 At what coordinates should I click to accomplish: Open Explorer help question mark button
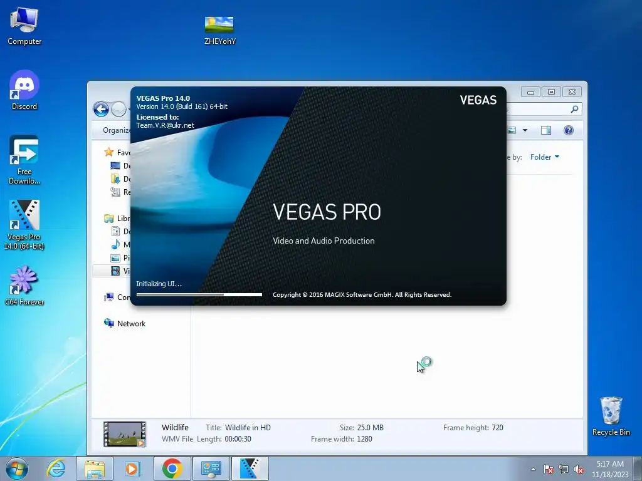tap(568, 130)
